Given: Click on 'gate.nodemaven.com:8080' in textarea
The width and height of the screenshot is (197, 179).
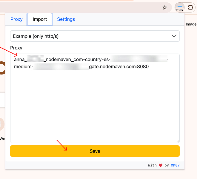Looking at the screenshot, I should [119, 67].
